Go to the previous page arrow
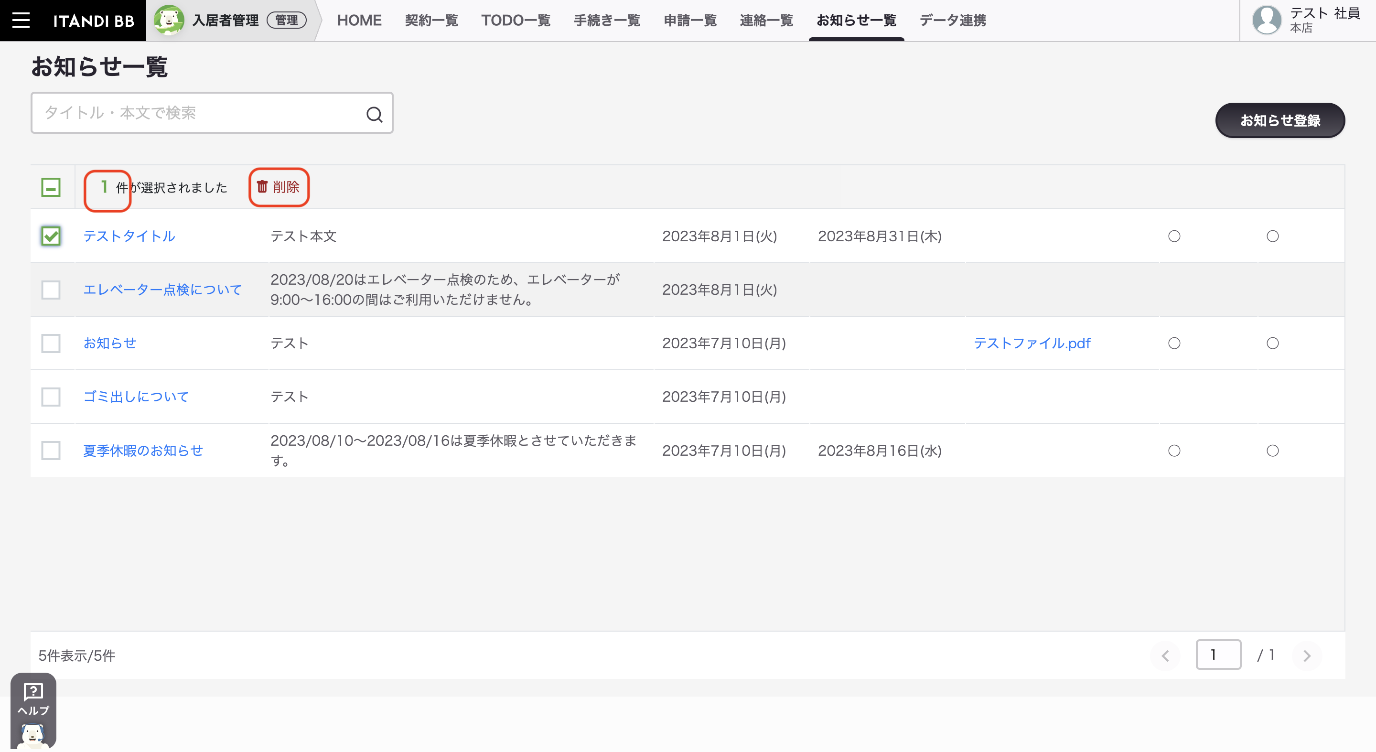This screenshot has width=1376, height=752. (1165, 655)
